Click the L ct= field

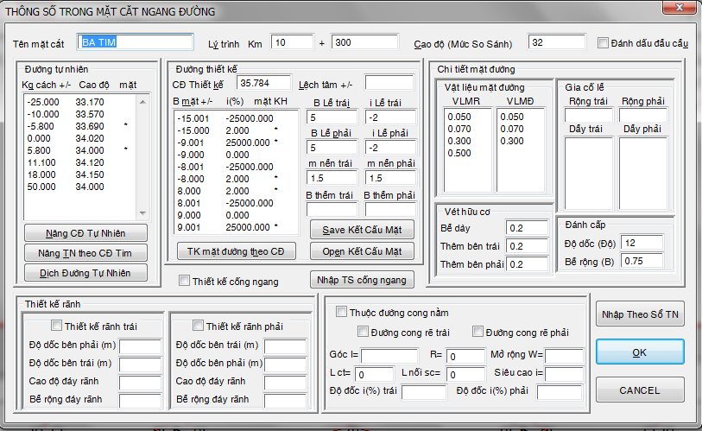(x=374, y=374)
